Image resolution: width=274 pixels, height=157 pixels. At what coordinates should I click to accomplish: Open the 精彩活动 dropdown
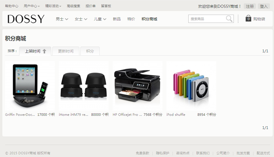pos(53,6)
